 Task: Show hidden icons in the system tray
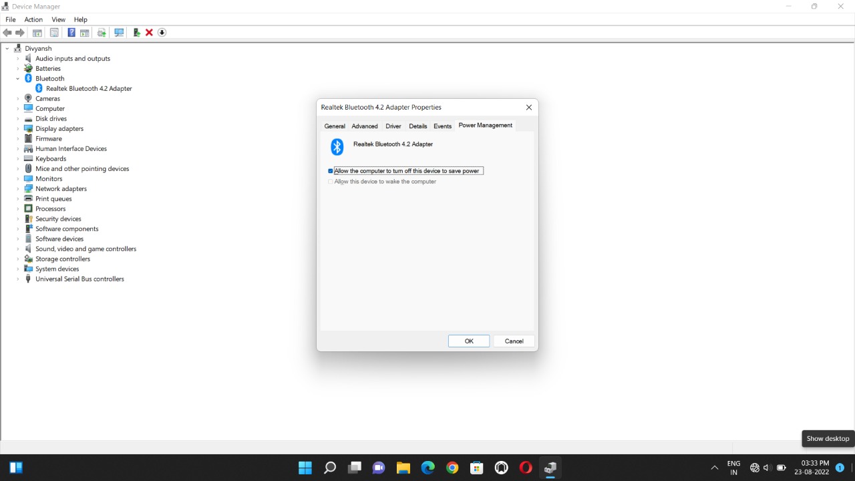[x=714, y=468]
